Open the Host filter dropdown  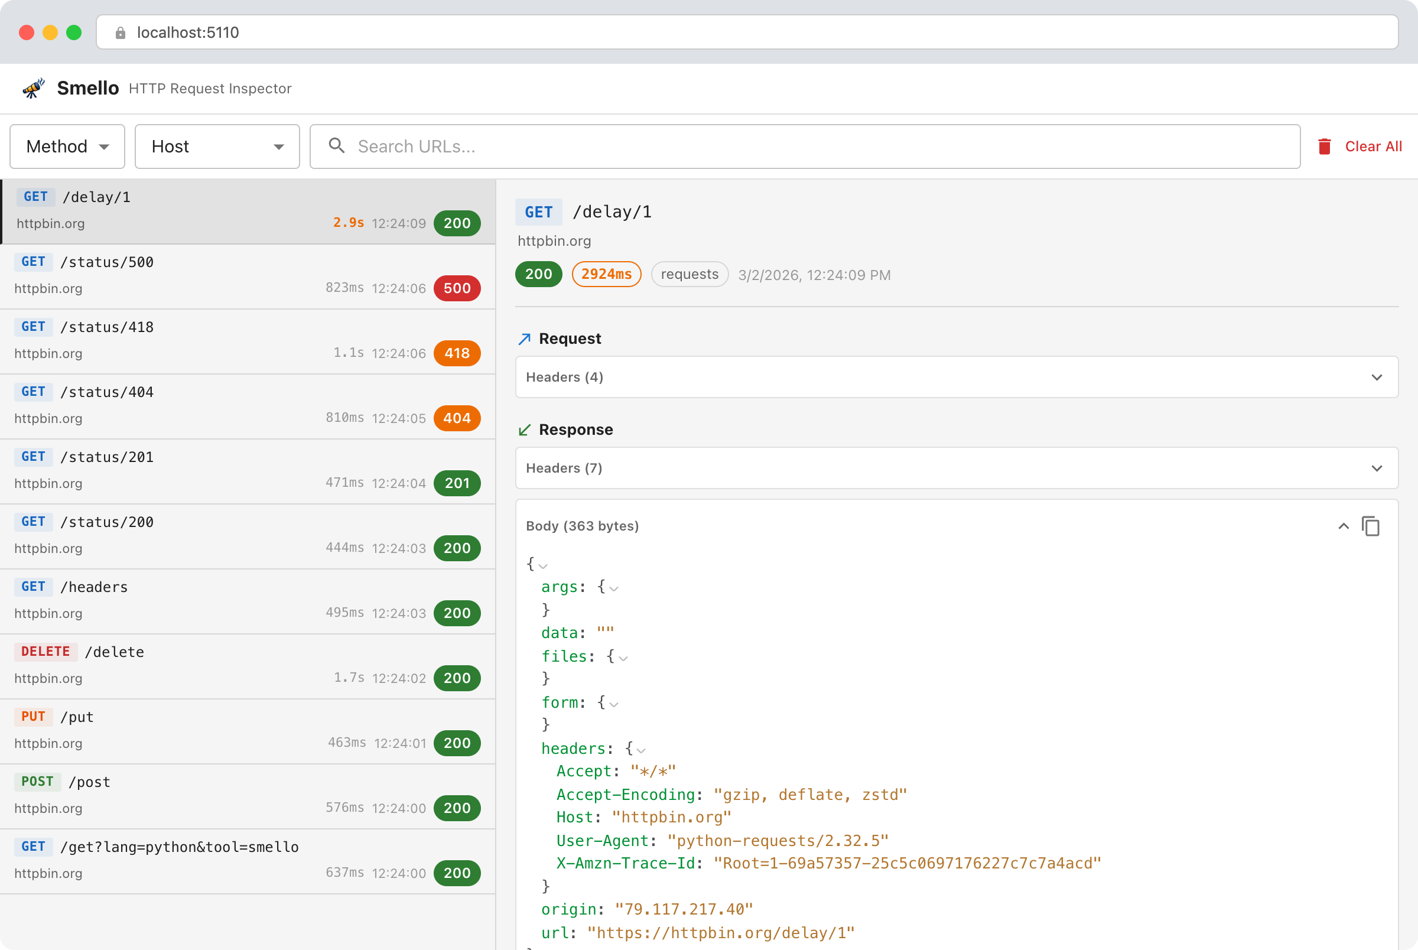[x=217, y=147]
